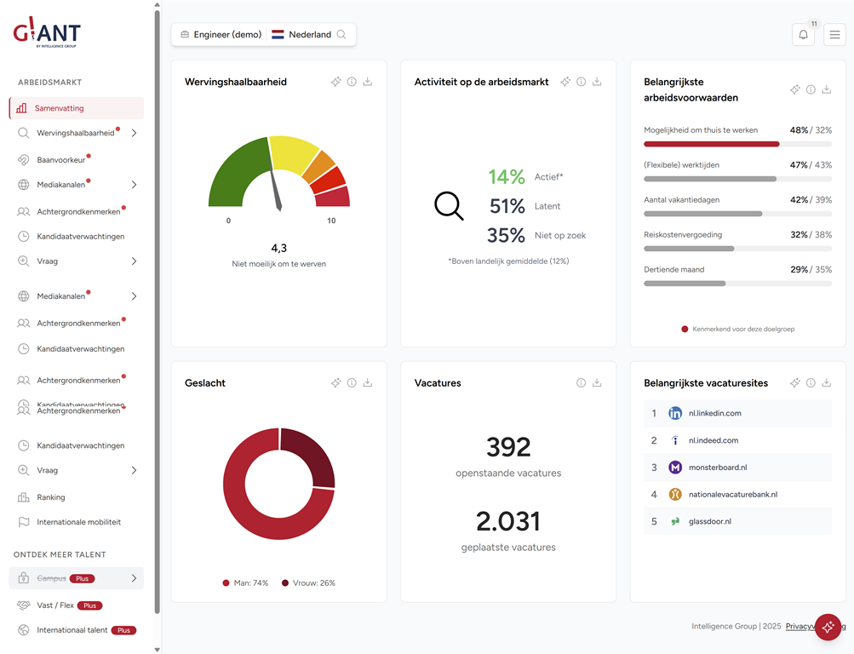Click the floating AI assistant button
This screenshot has width=854, height=654.
pyautogui.click(x=828, y=627)
